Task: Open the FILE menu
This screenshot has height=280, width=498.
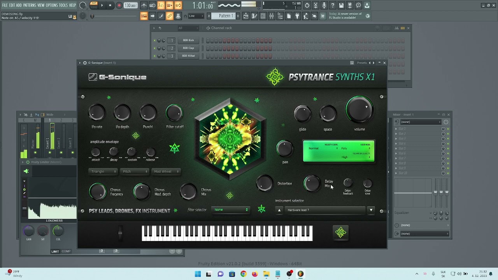Action: [x=5, y=5]
